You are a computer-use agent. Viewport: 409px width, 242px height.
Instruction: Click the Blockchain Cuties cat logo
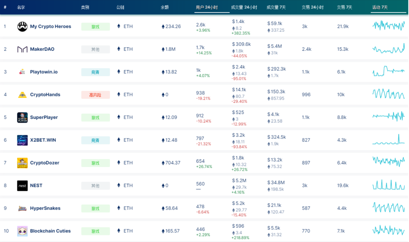pyautogui.click(x=22, y=231)
